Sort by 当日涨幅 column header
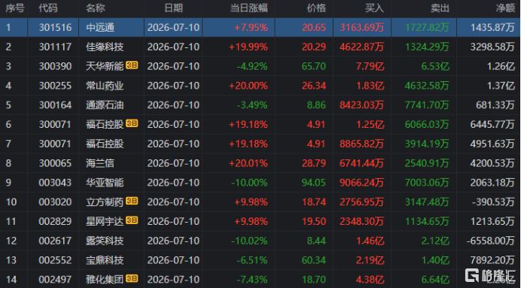 249,8
